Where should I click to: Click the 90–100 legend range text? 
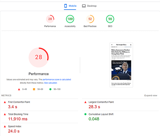57,89
